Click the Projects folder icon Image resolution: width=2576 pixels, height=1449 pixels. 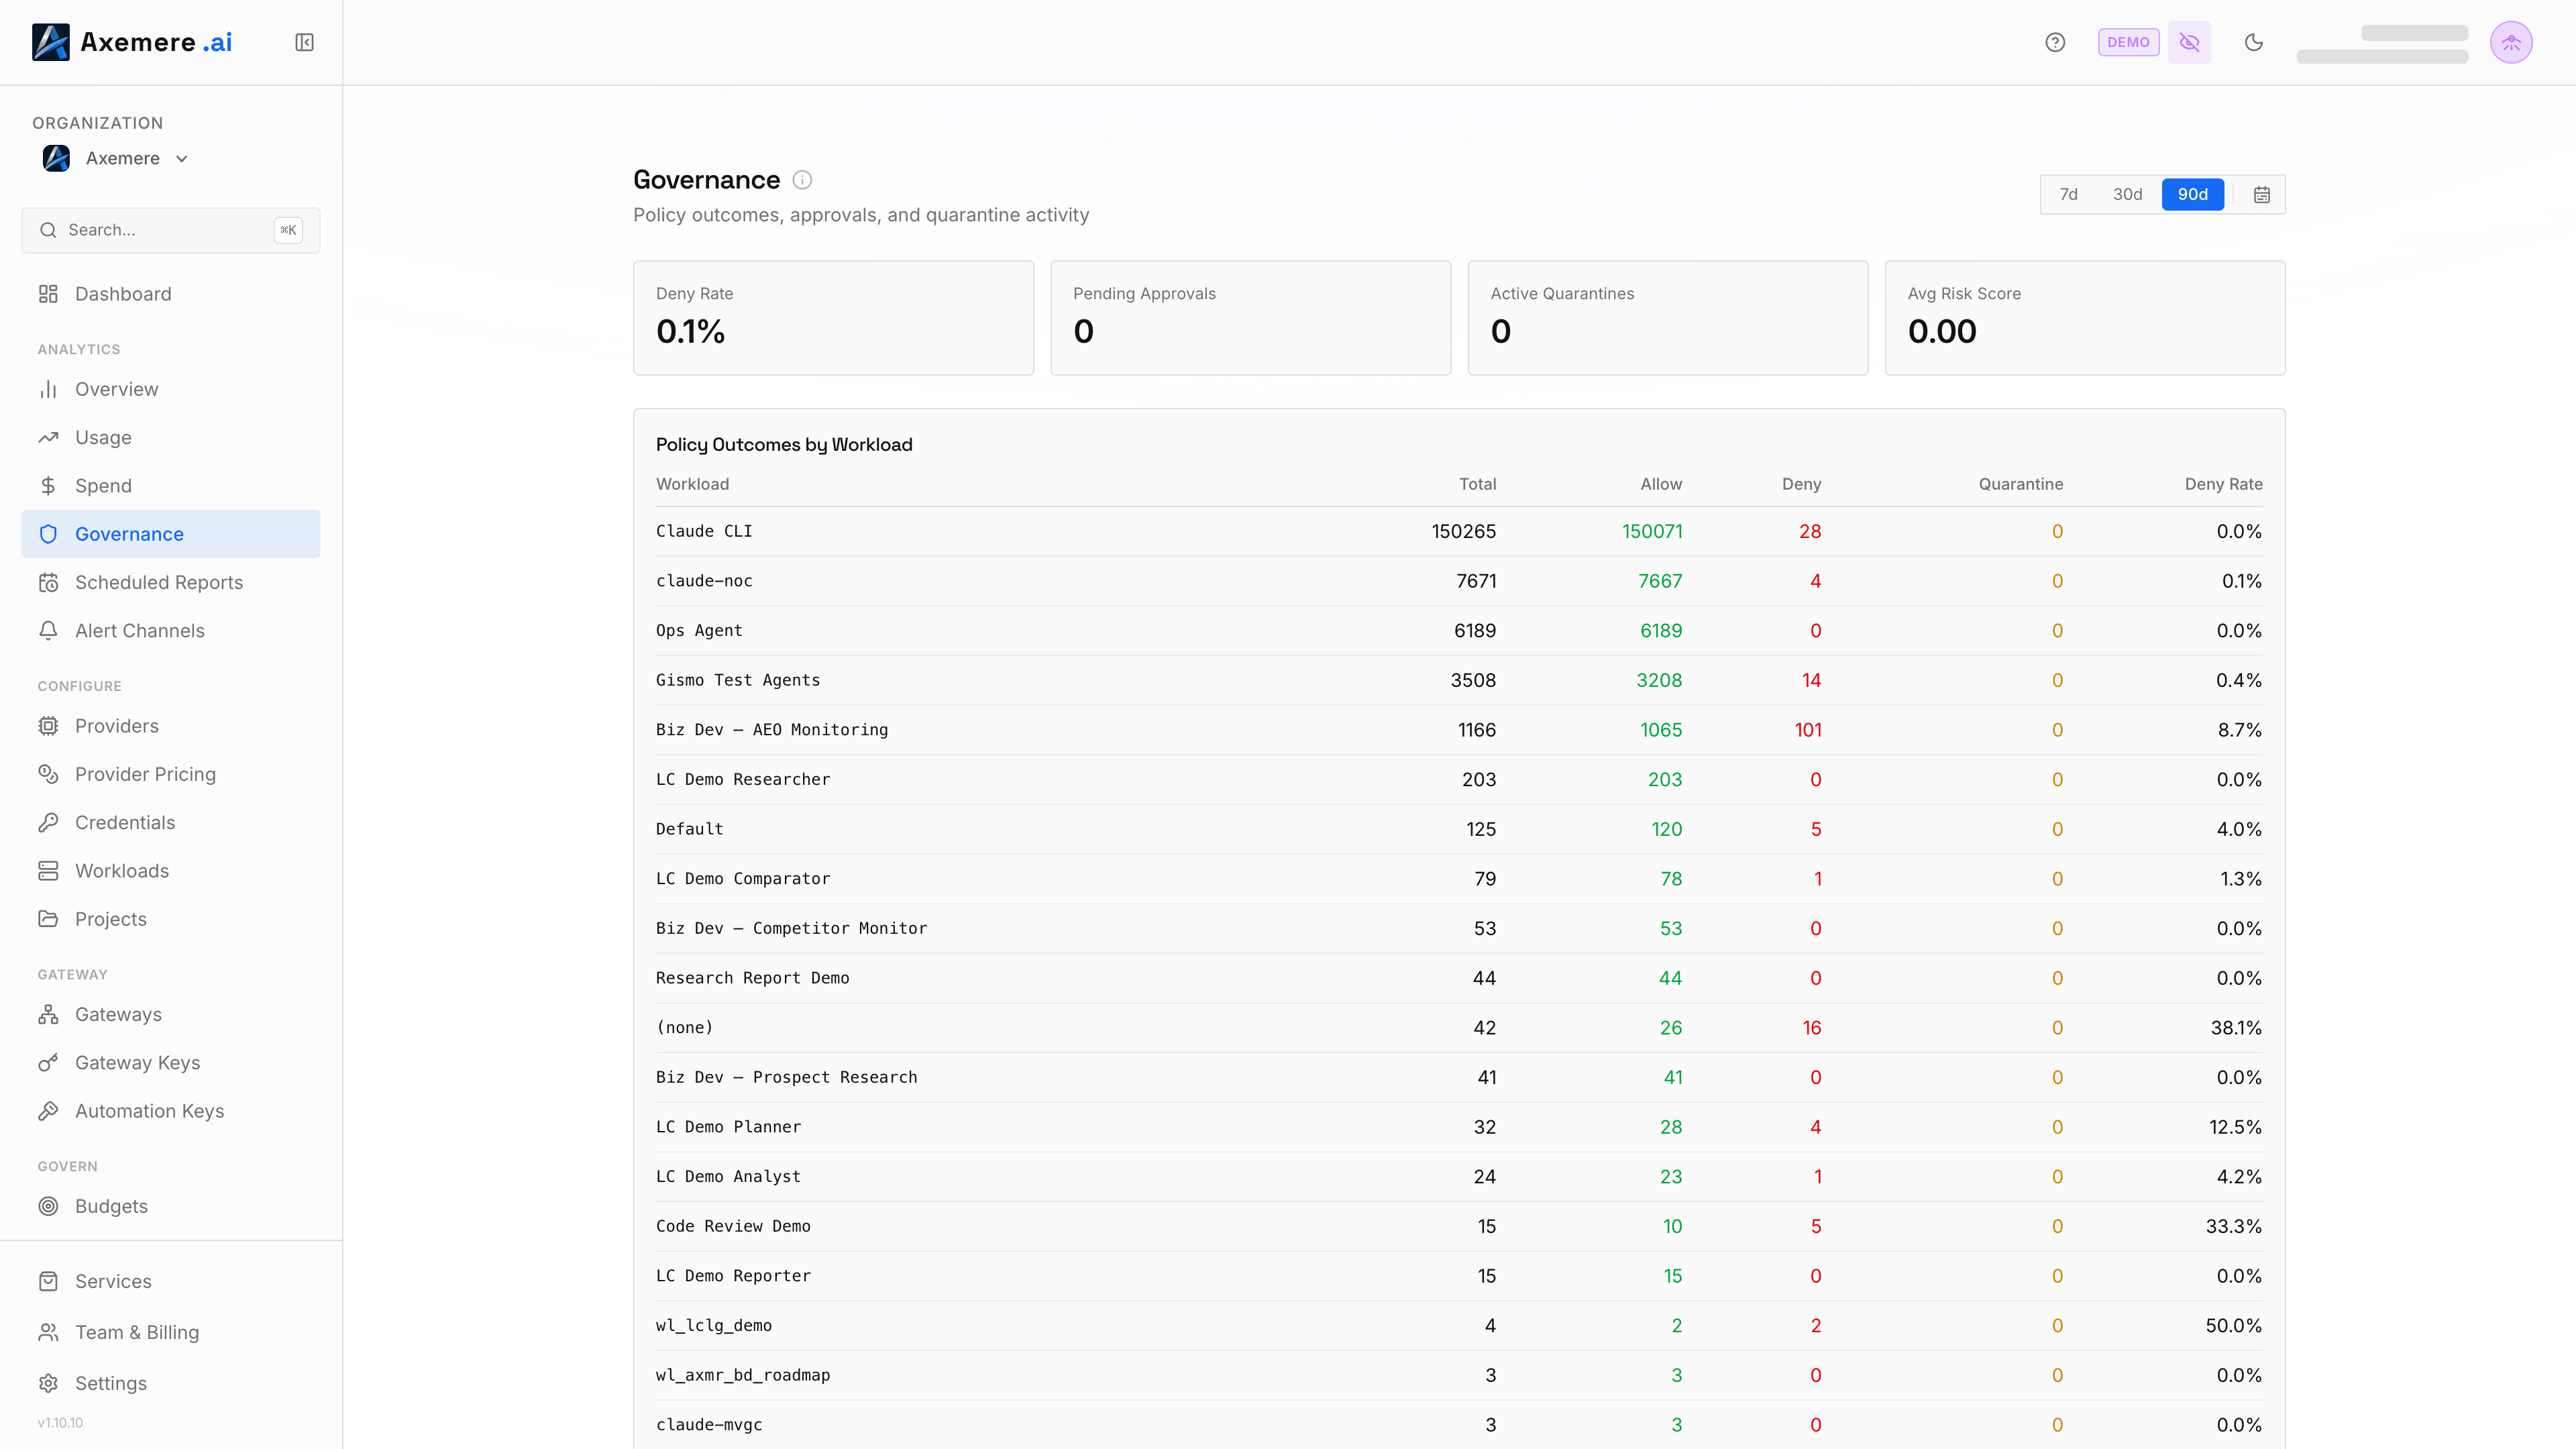pyautogui.click(x=48, y=919)
